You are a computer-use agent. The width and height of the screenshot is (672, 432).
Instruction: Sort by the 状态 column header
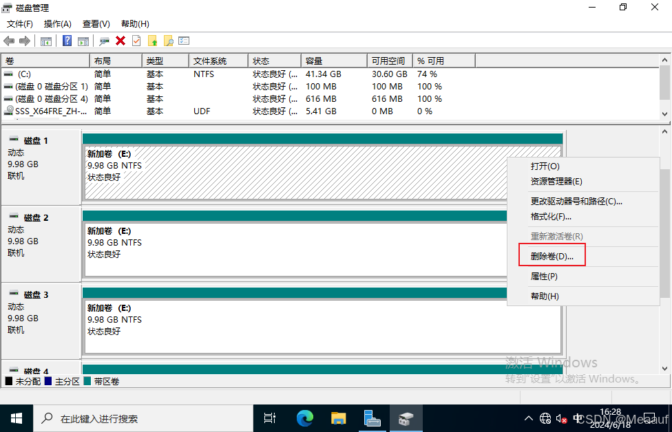(x=275, y=61)
